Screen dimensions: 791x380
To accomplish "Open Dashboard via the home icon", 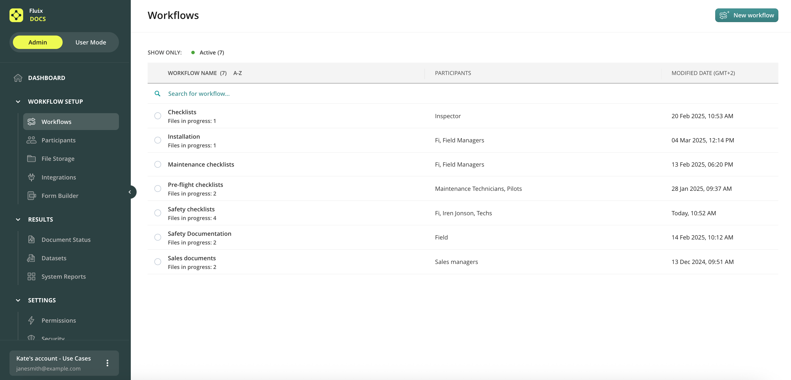I will [x=18, y=78].
